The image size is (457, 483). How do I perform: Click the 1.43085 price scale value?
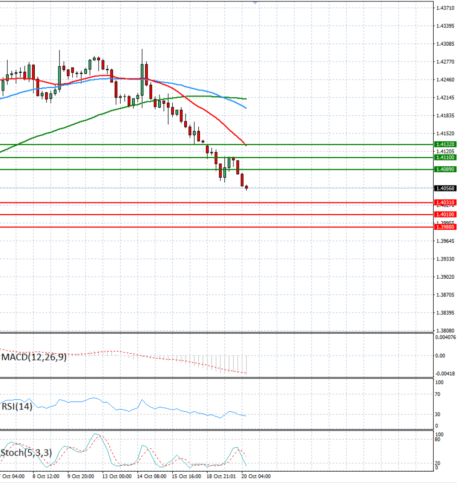pyautogui.click(x=445, y=44)
